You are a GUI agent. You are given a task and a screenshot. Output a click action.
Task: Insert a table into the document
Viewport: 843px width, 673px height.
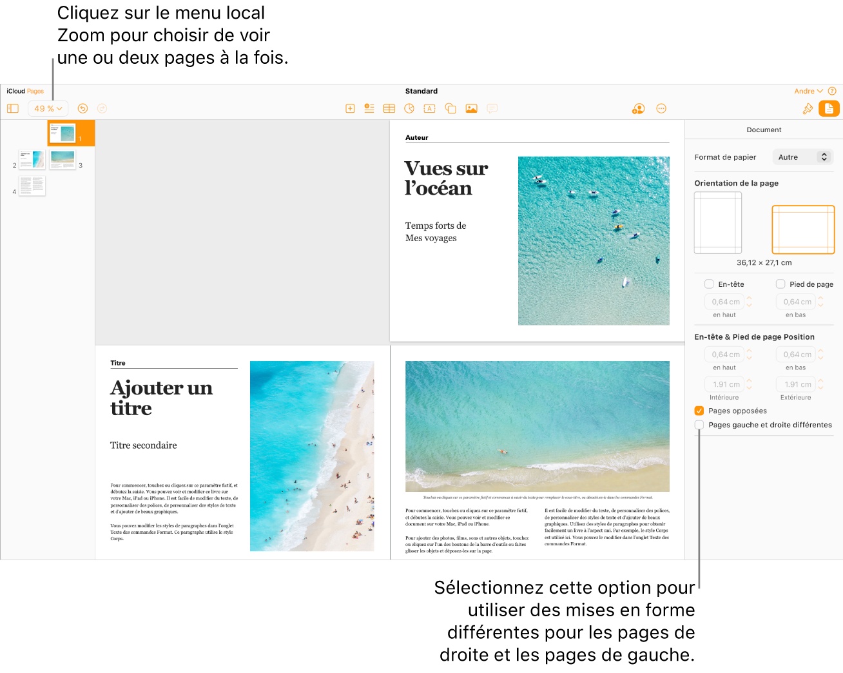click(x=389, y=108)
